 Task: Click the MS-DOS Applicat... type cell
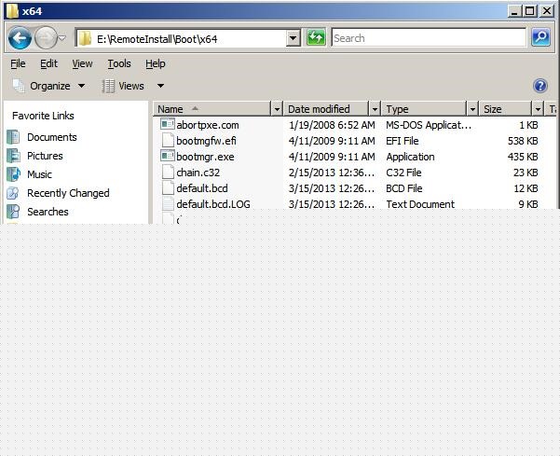click(429, 125)
